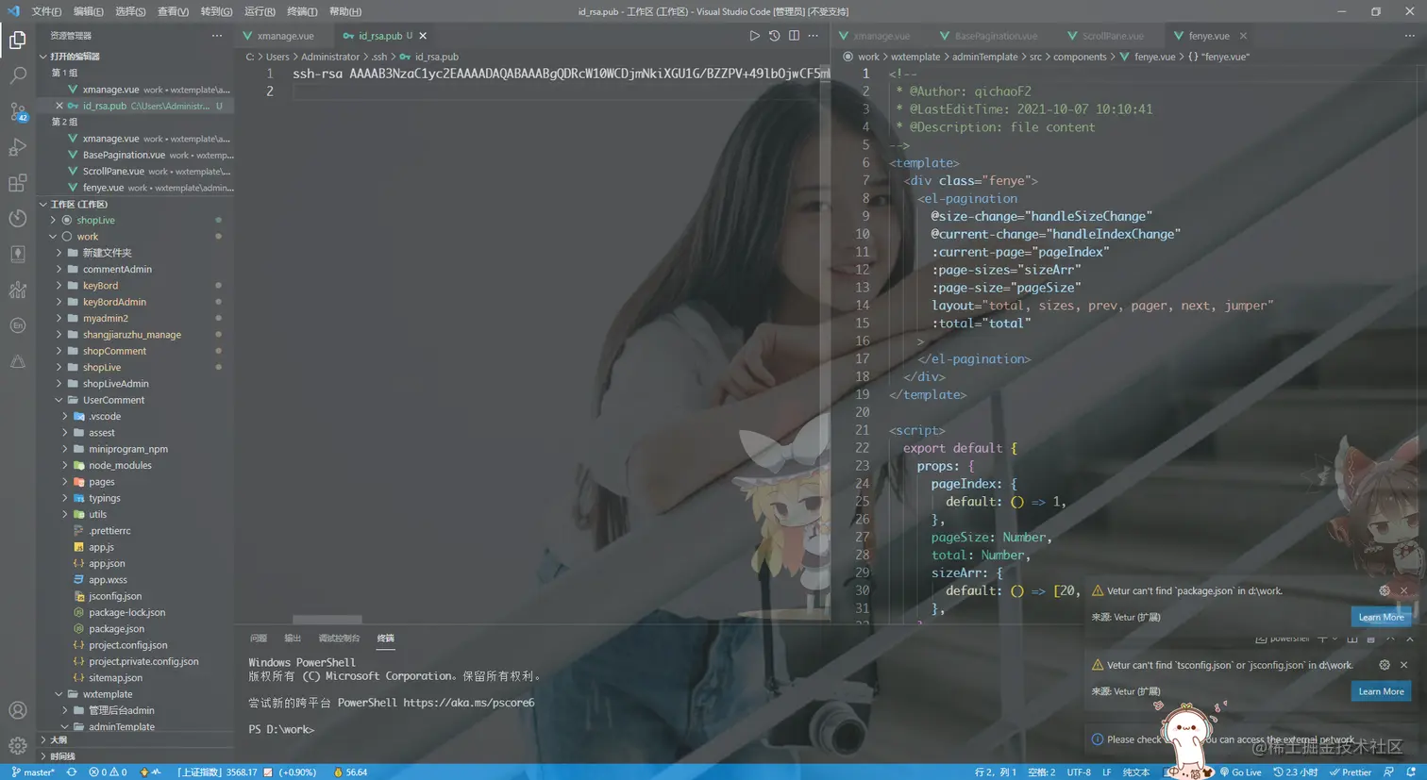Dismiss the Vetur tsconfig.json notification
1427x780 pixels.
(1403, 665)
